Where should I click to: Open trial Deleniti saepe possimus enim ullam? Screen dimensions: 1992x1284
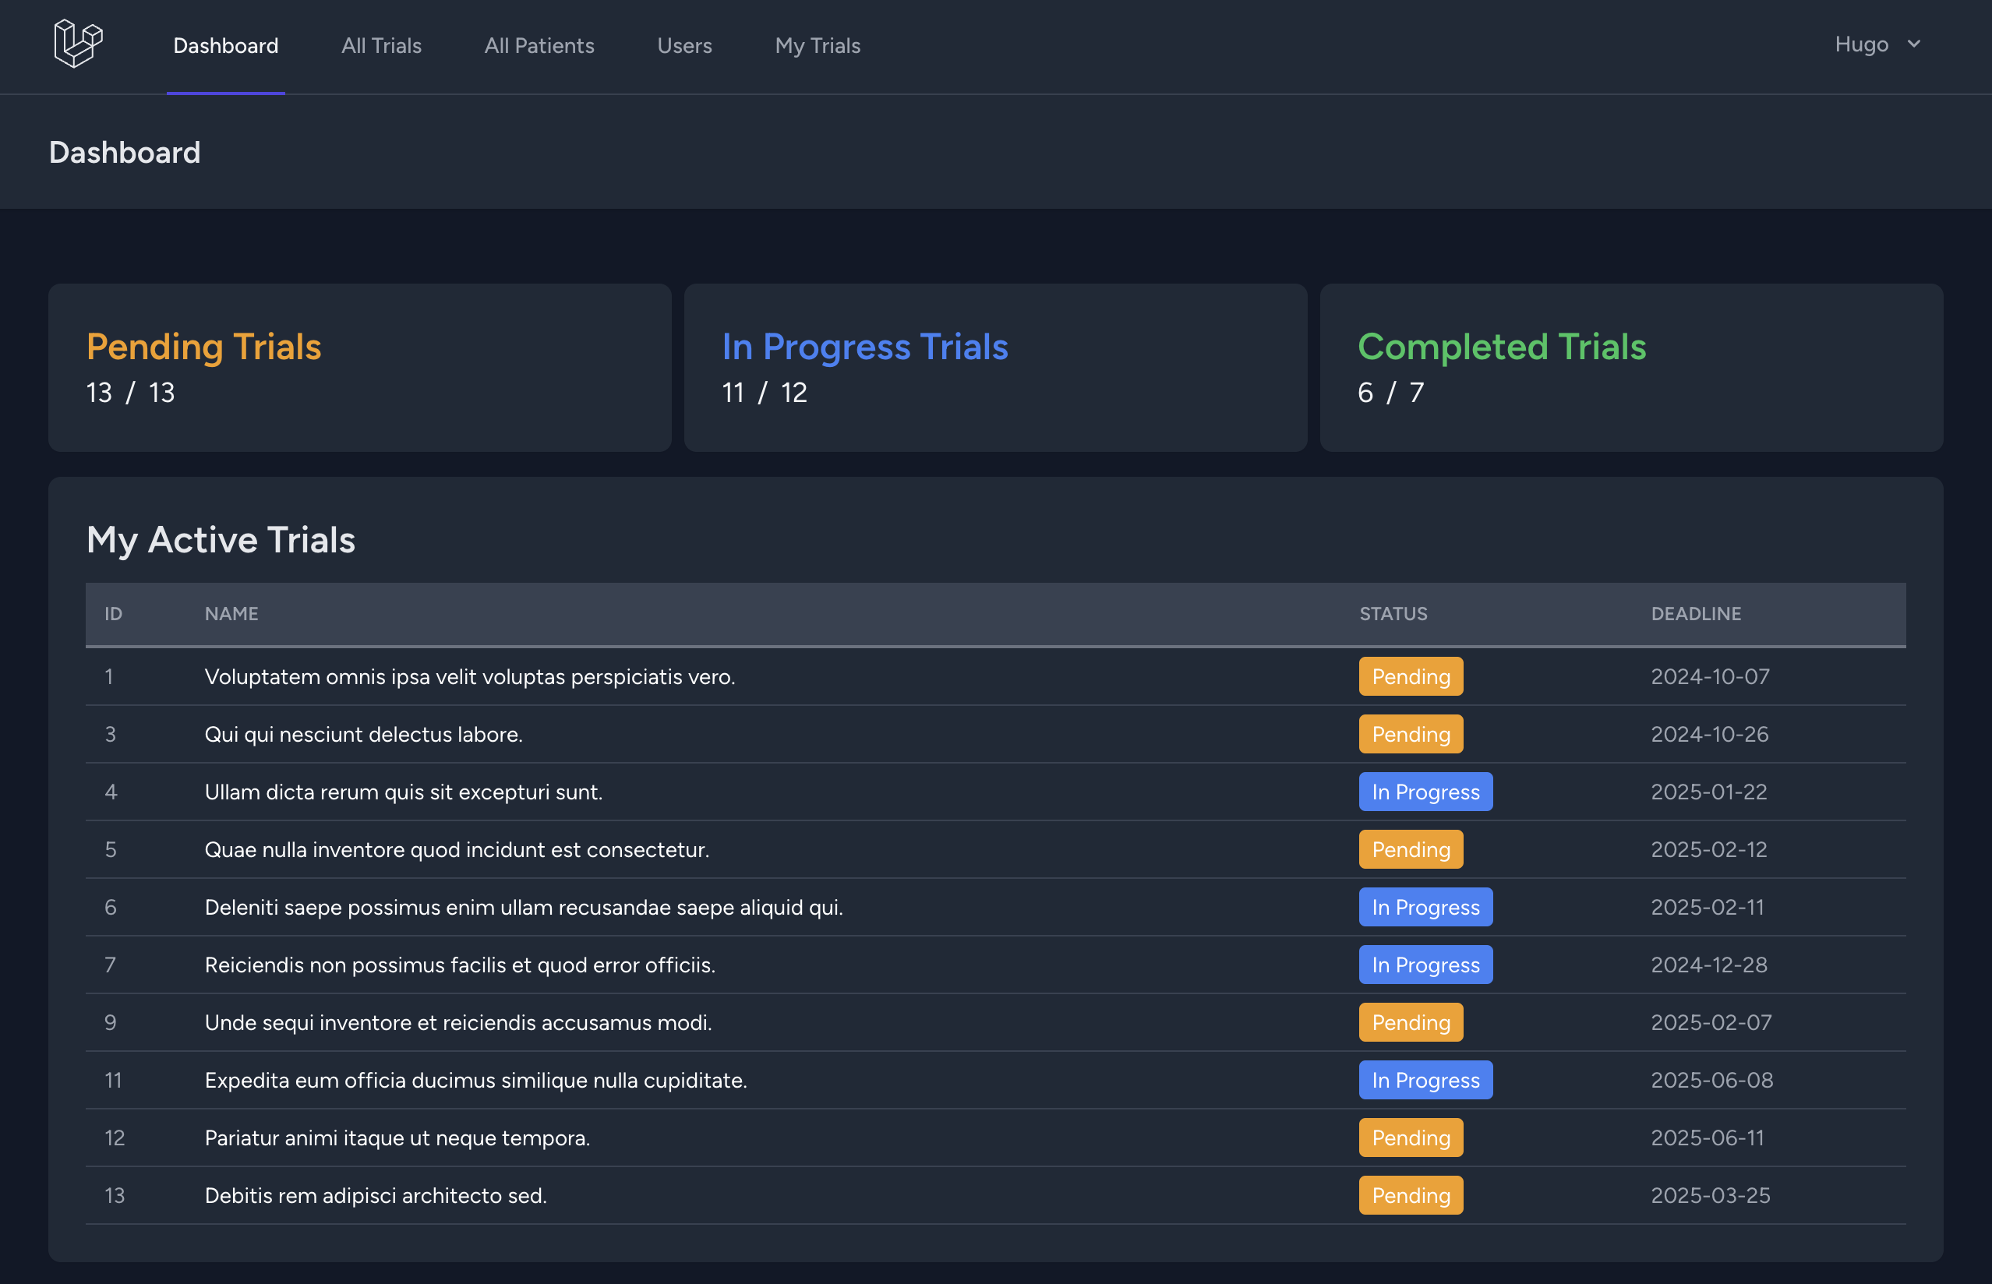coord(524,907)
